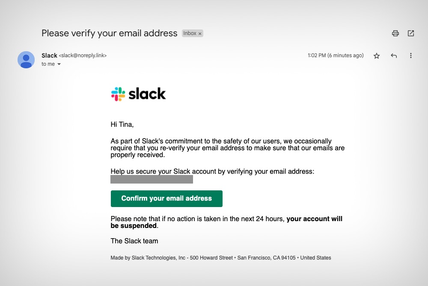Click the Inbox label tag

coord(190,33)
